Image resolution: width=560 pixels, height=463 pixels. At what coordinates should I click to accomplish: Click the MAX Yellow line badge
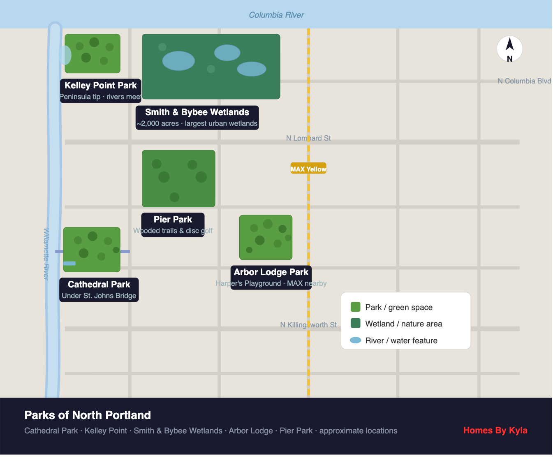tap(308, 168)
